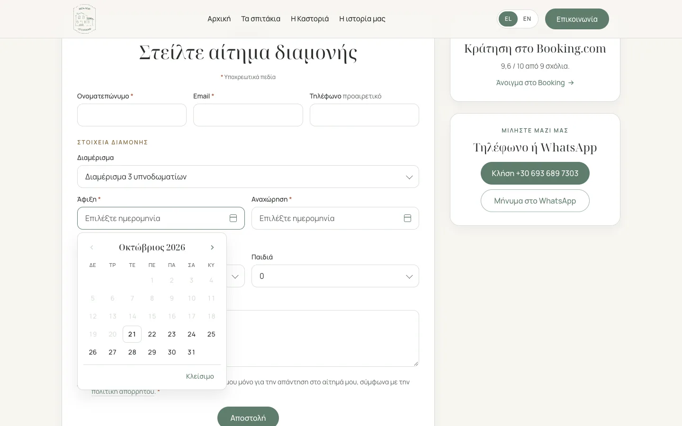Pick October 22 in the calendar
Viewport: 682px width, 426px height.
(152, 334)
